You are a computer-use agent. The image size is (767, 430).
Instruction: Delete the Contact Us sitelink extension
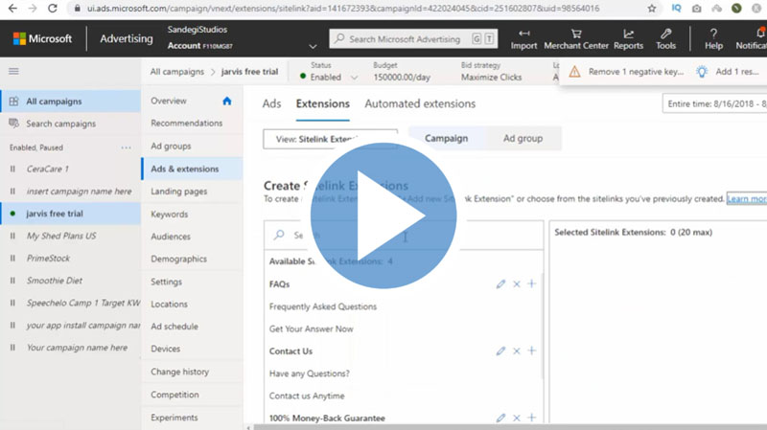click(x=517, y=351)
